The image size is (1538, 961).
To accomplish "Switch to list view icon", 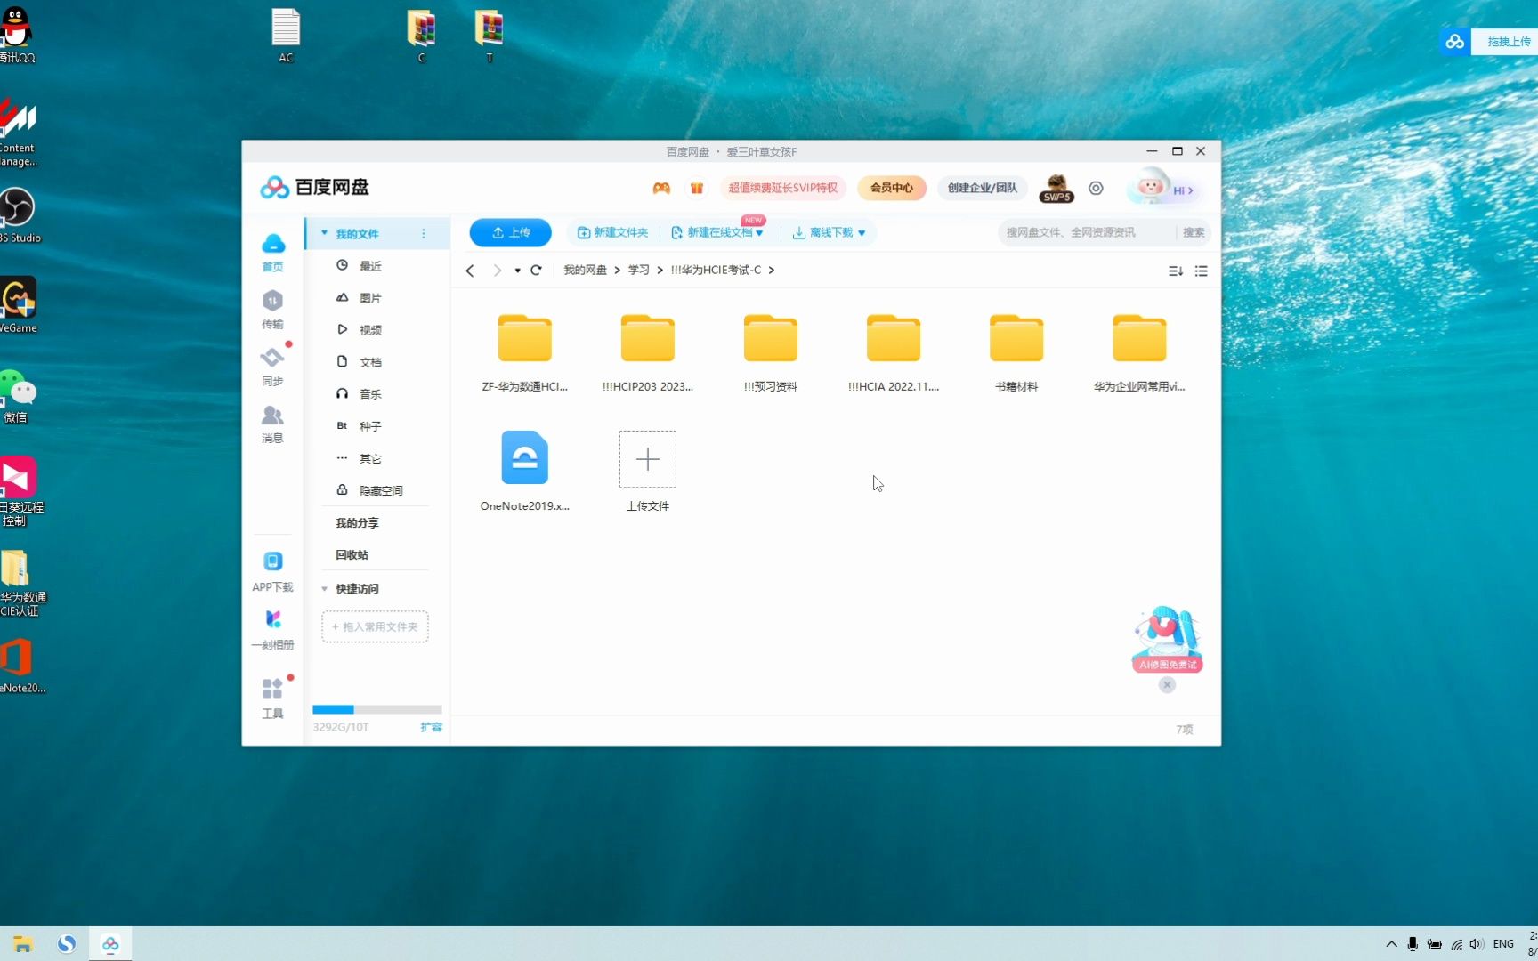I will [1202, 271].
